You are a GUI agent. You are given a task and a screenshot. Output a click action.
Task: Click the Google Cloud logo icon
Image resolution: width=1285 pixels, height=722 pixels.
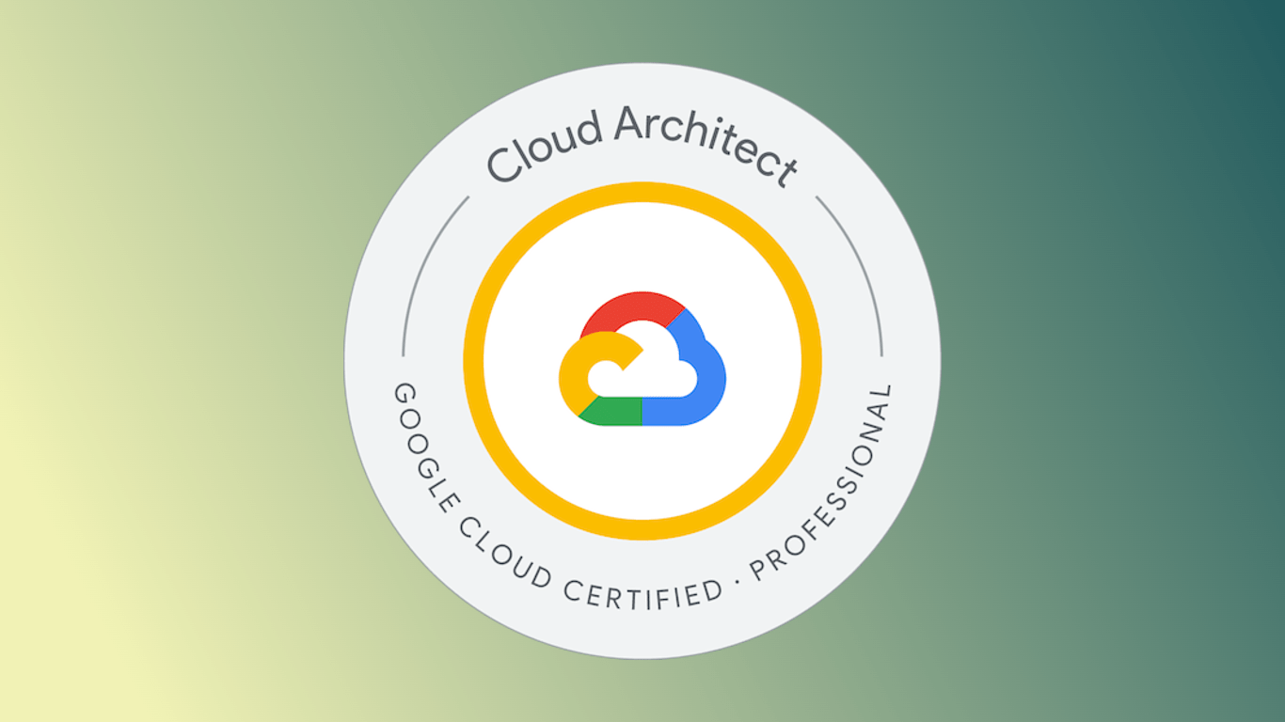click(x=642, y=359)
